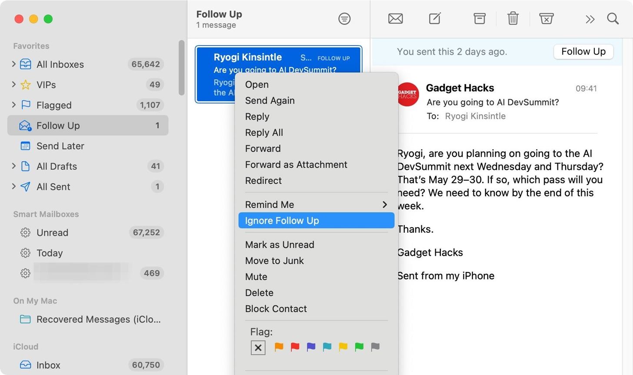Delete the message with the trash icon
The height and width of the screenshot is (375, 633).
pos(513,19)
